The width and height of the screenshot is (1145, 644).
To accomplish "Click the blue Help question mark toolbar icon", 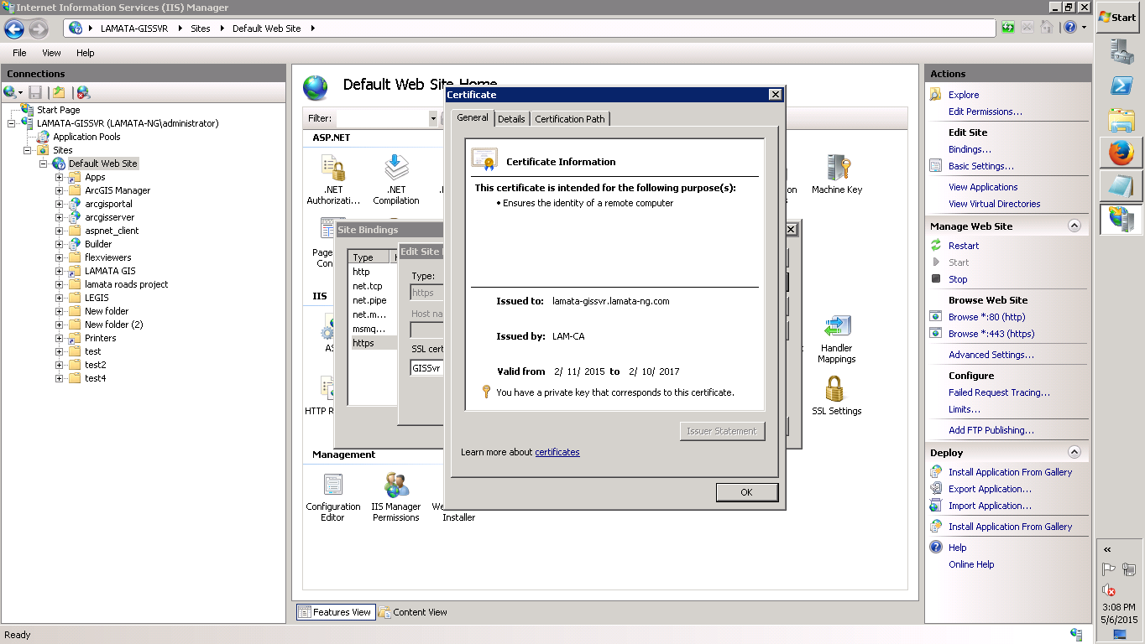I will coord(1070,28).
